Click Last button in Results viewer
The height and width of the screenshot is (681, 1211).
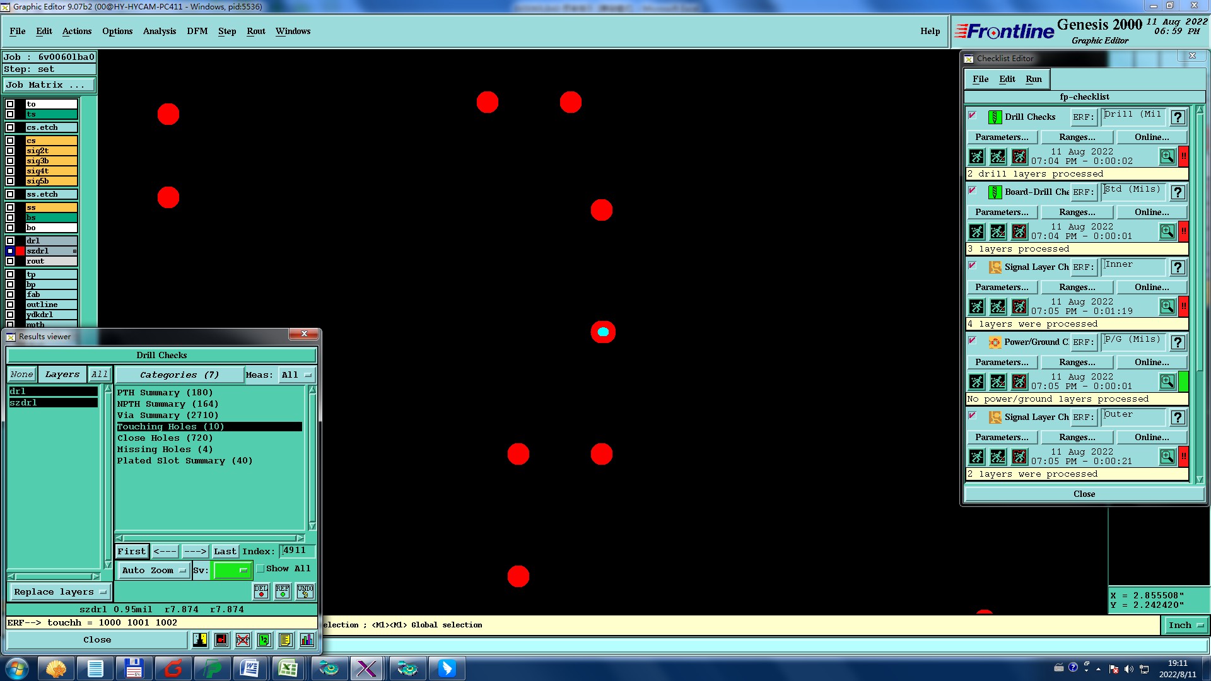[225, 551]
